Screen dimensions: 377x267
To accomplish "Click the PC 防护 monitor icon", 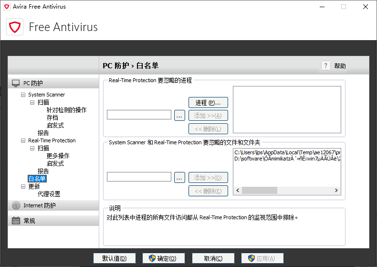I will (16, 83).
